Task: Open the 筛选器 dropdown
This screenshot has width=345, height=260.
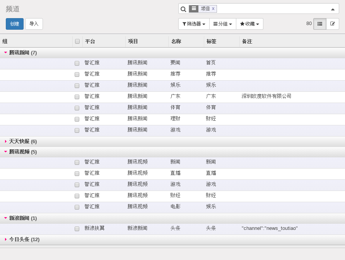Action: [194, 24]
